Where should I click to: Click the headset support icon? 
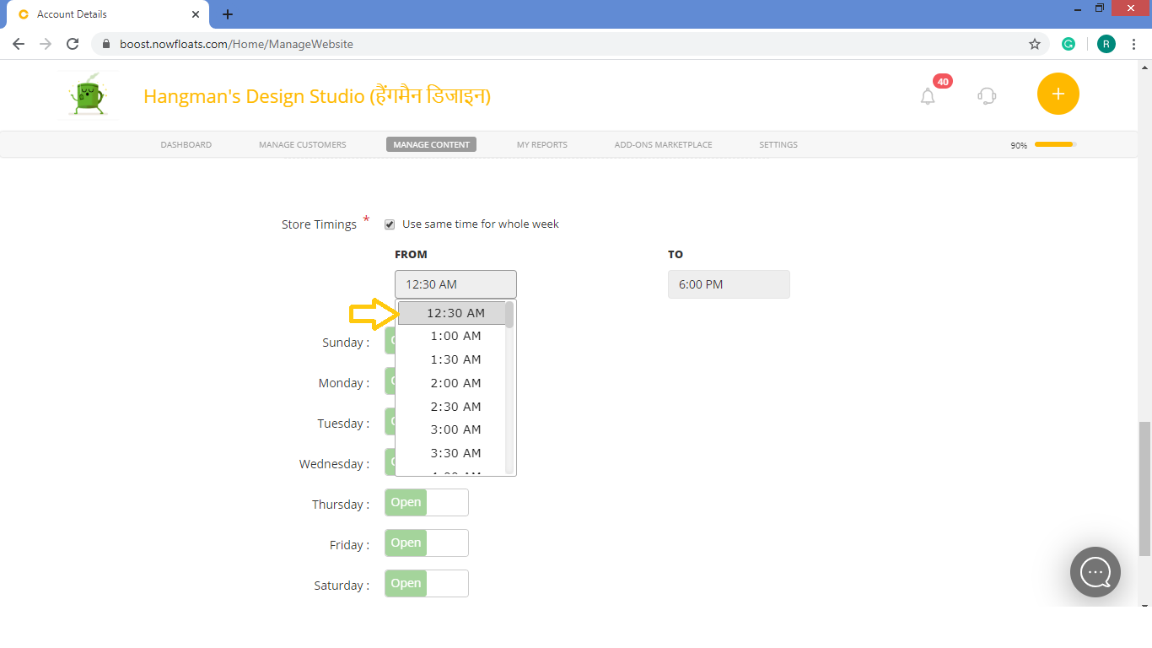(x=986, y=96)
